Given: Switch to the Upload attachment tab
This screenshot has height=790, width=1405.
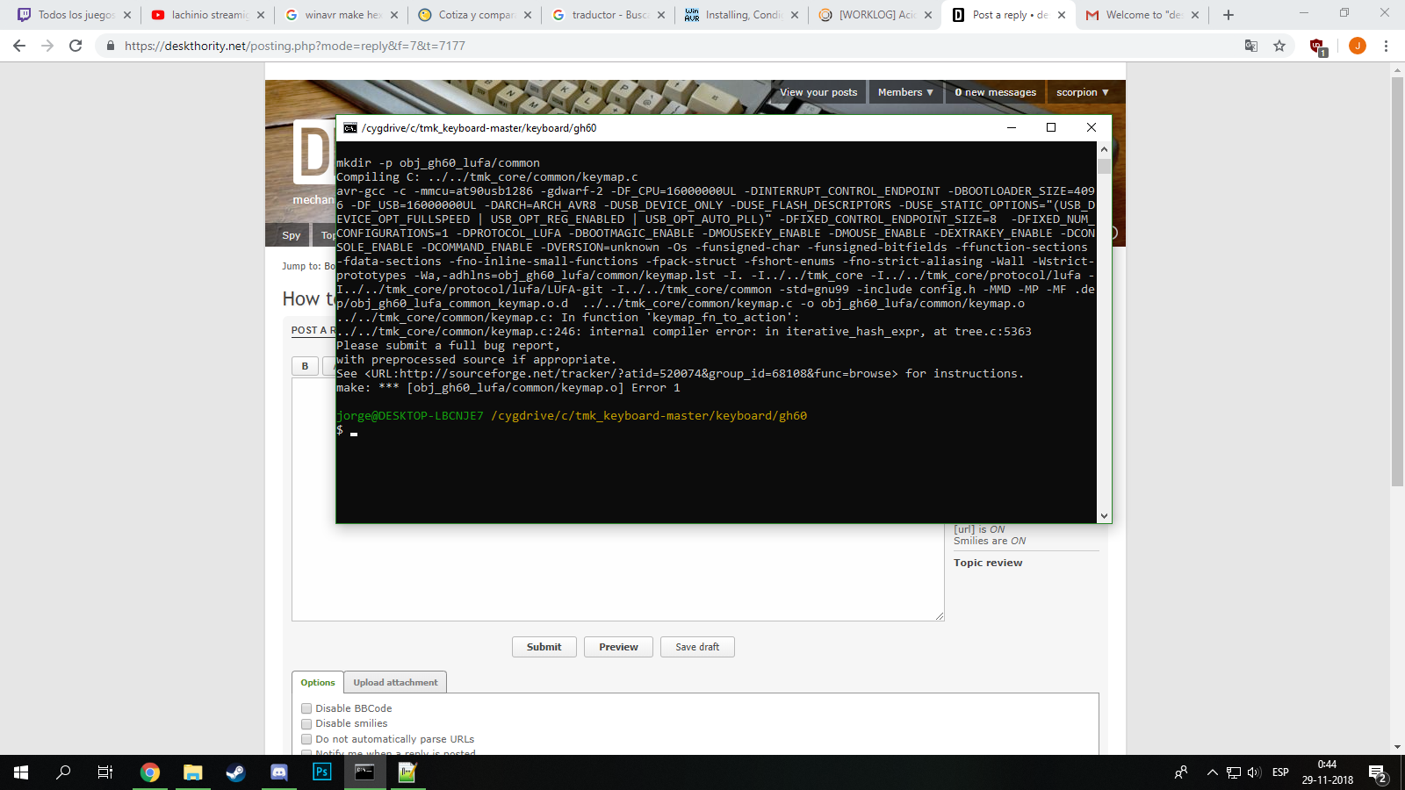Looking at the screenshot, I should [x=395, y=683].
